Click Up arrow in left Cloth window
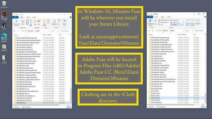Viewport: 212px width, 119px height. 23,31
